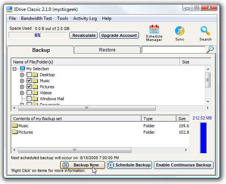
Task: Click the My Selection computer icon
Action: click(23, 69)
